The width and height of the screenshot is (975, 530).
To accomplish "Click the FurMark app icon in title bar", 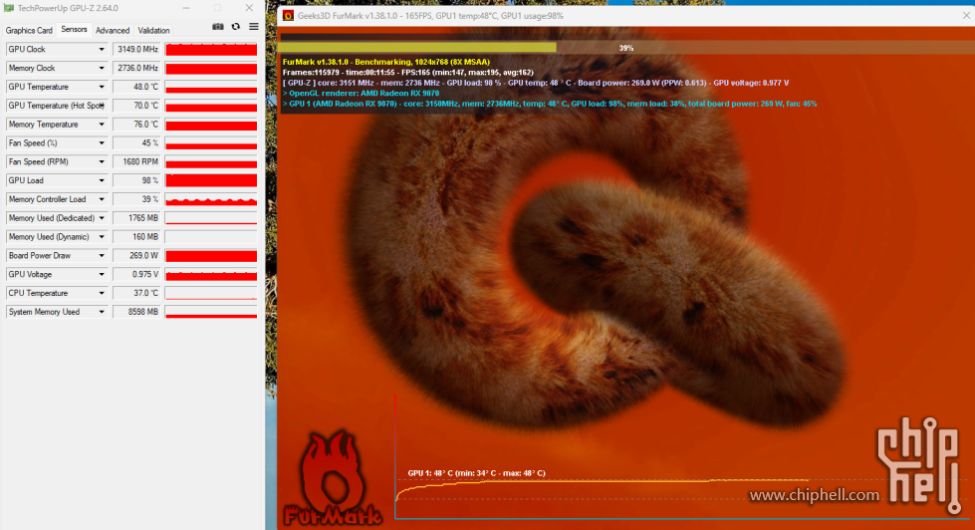I will [x=288, y=16].
